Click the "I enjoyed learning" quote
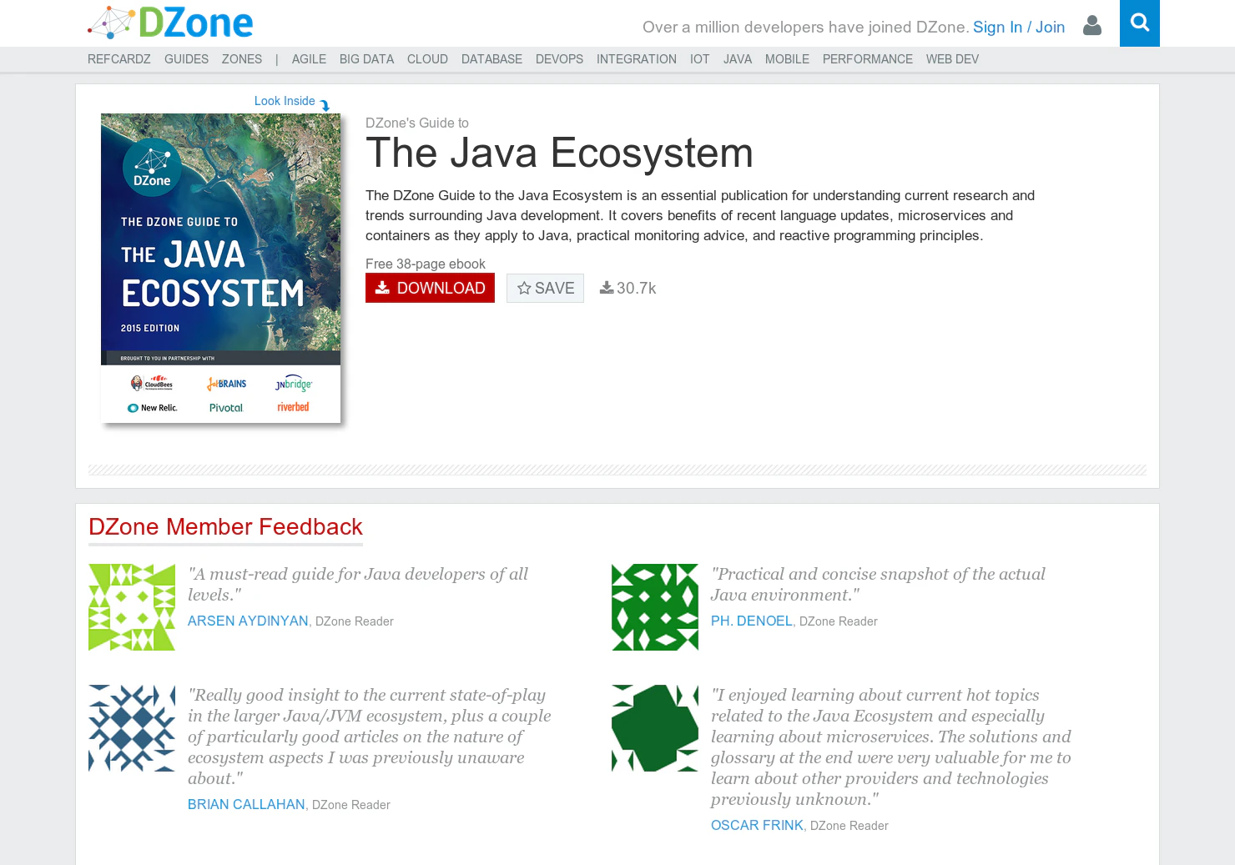The height and width of the screenshot is (865, 1235). coord(891,747)
